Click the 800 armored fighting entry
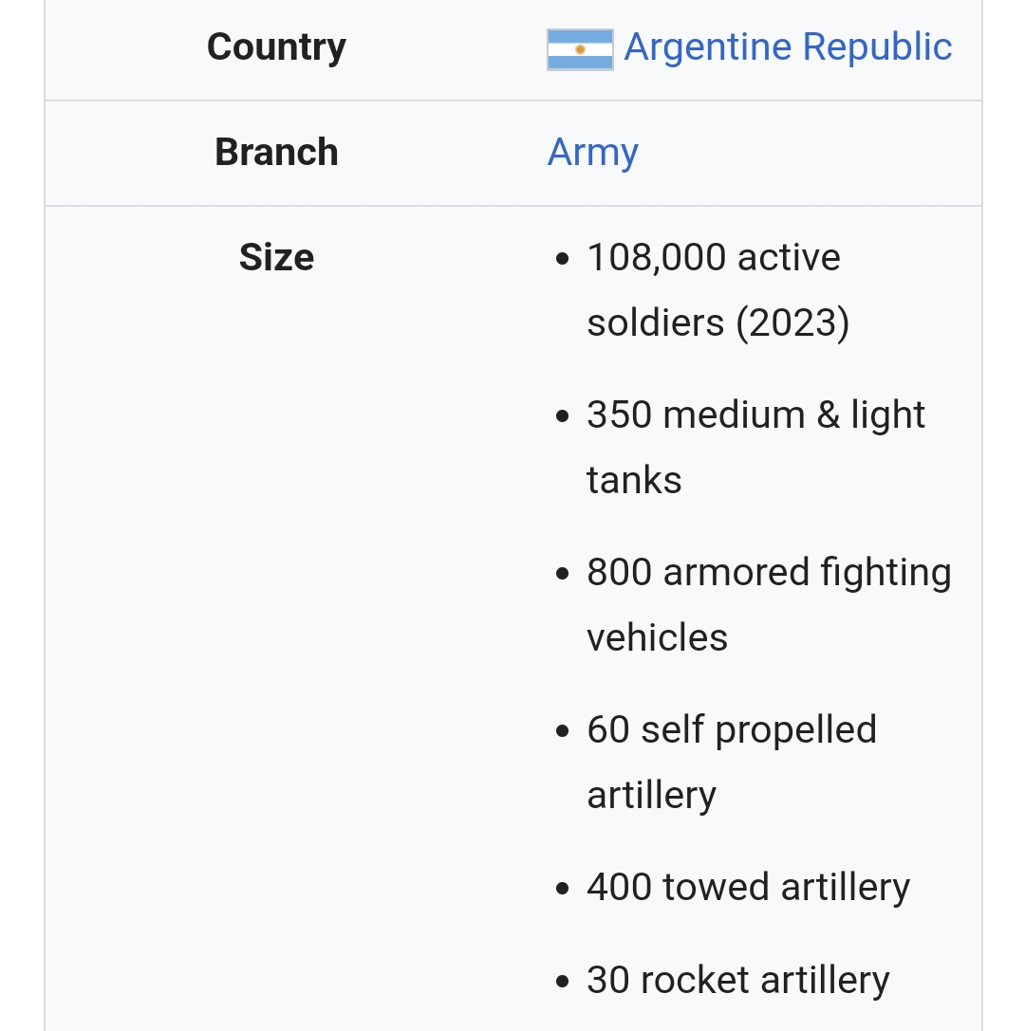This screenshot has width=1025, height=1031. click(769, 572)
